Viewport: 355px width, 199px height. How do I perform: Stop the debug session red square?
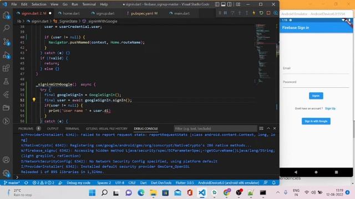pos(268,13)
